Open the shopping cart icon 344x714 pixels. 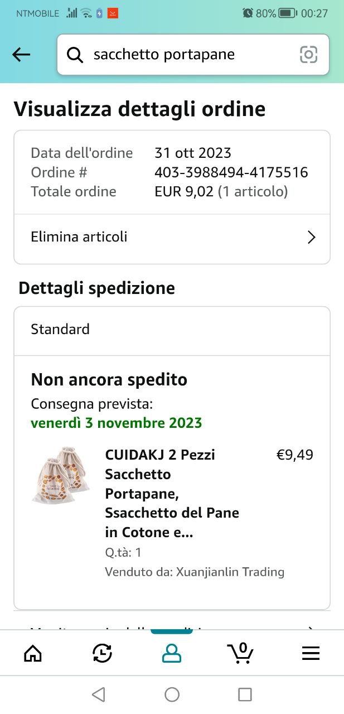click(241, 653)
